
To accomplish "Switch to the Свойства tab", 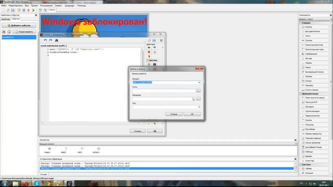I will (x=5, y=19).
